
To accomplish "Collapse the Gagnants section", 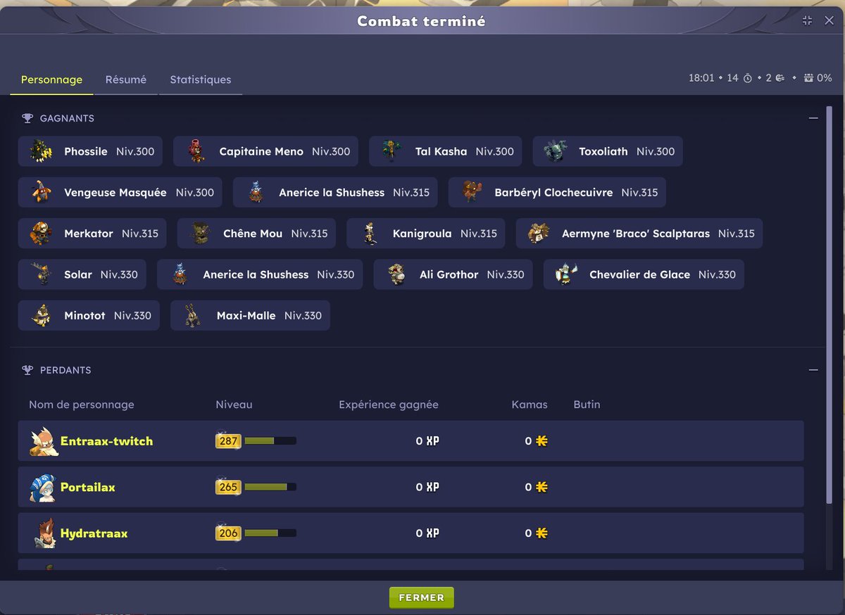I will (813, 118).
